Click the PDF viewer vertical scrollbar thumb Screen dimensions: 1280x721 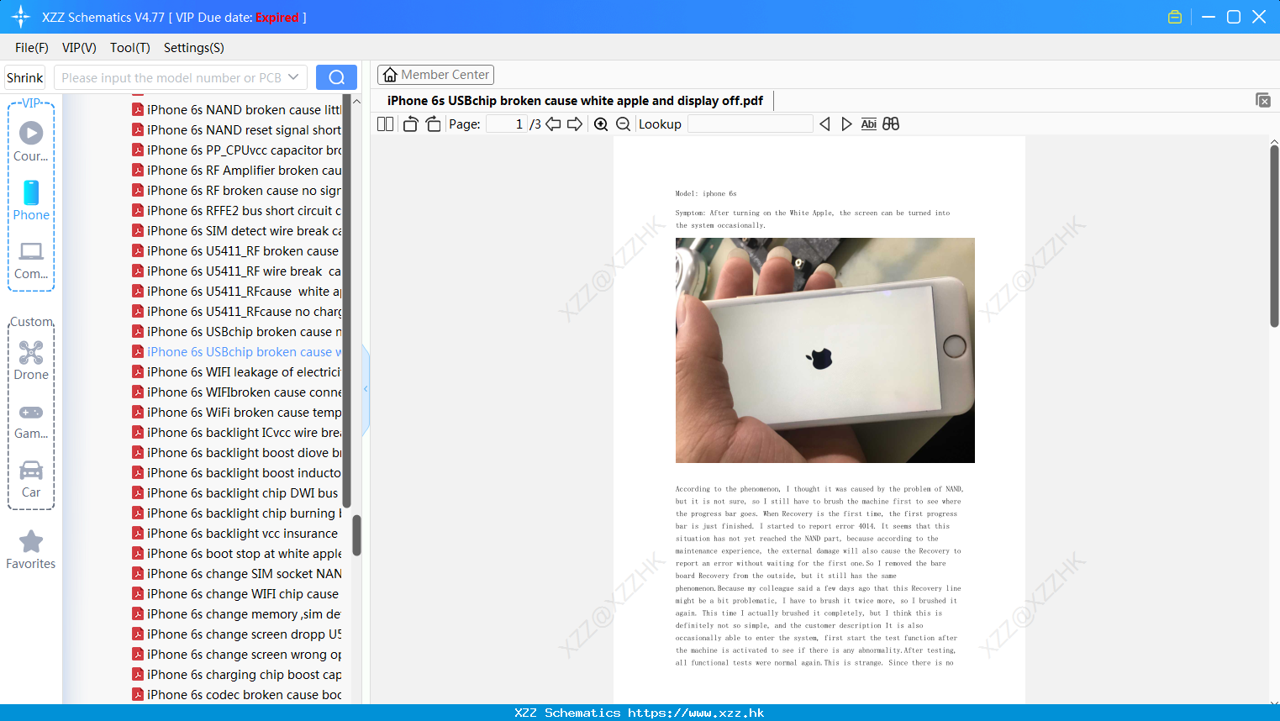pos(1274,235)
